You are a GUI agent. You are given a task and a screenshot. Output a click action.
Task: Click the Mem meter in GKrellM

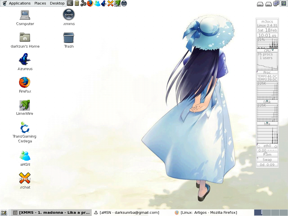tap(267, 155)
